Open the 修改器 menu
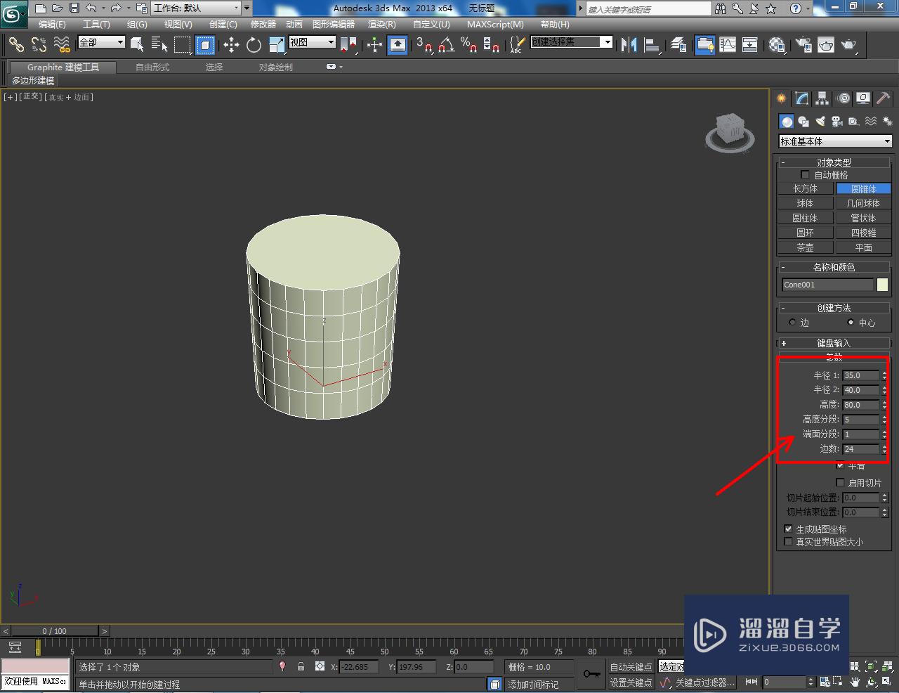Viewport: 899px width, 693px height. [x=263, y=24]
